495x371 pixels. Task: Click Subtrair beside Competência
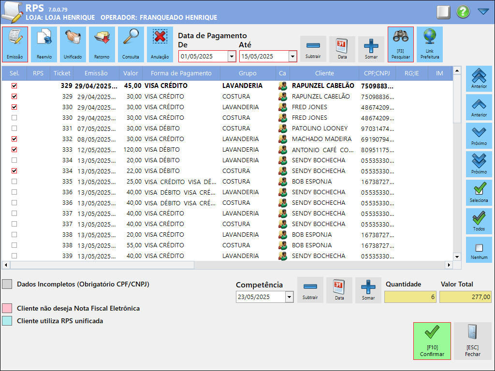(310, 290)
